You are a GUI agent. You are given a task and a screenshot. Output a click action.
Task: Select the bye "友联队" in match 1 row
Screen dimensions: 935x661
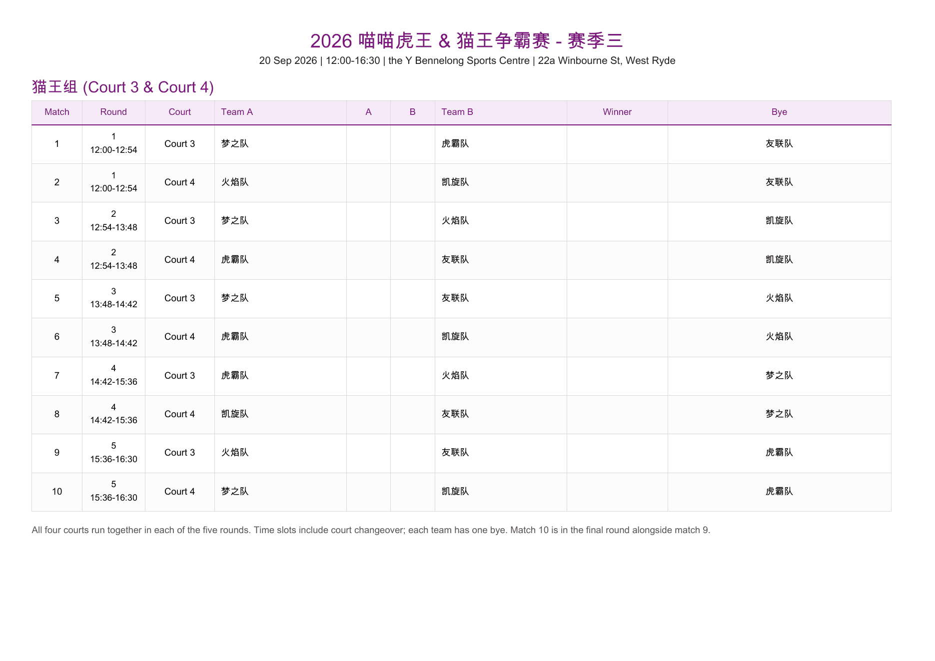point(779,144)
